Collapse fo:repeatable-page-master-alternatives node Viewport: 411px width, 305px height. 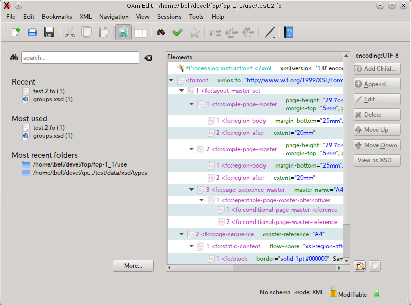point(201,200)
